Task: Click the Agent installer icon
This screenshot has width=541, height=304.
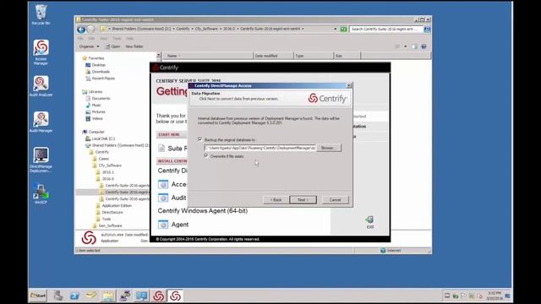Action: (x=163, y=225)
